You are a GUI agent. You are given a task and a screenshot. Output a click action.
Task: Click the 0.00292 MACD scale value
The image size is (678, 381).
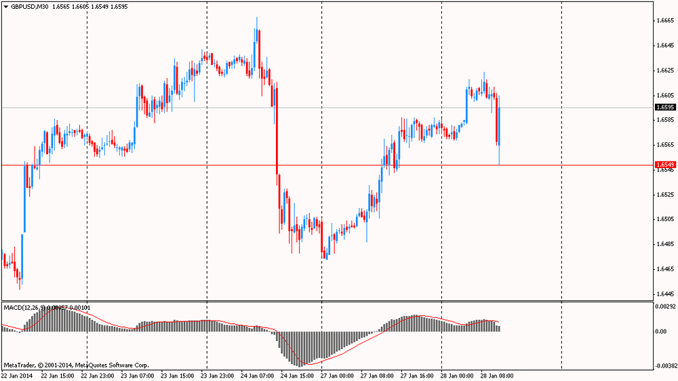(x=665, y=307)
